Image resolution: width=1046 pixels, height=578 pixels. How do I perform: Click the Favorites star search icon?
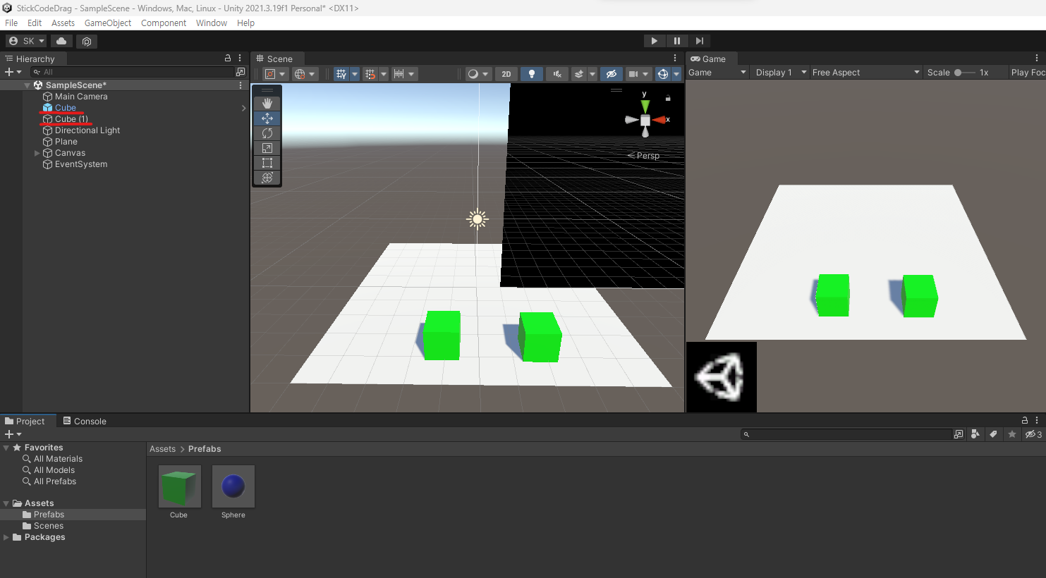click(1011, 434)
